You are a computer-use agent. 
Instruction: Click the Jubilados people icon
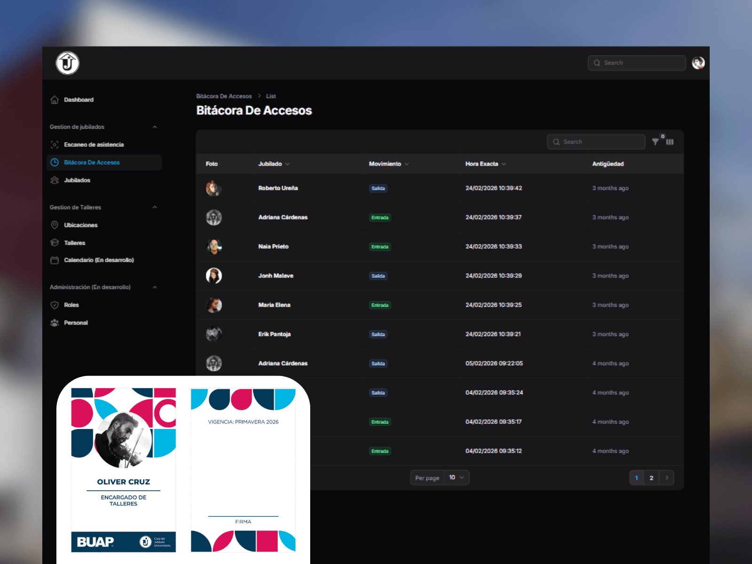click(x=55, y=180)
